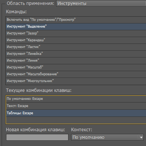Click the Новая комбинация клавиш input field
The width and height of the screenshot is (146, 146).
click(37, 137)
